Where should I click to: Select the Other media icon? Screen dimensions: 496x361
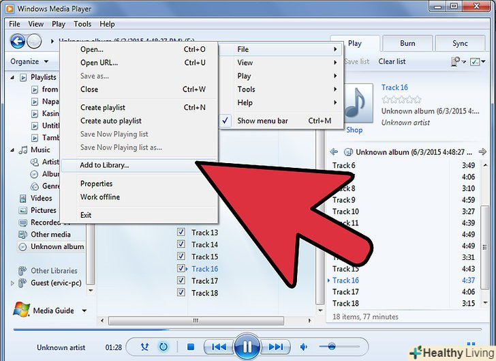23,235
